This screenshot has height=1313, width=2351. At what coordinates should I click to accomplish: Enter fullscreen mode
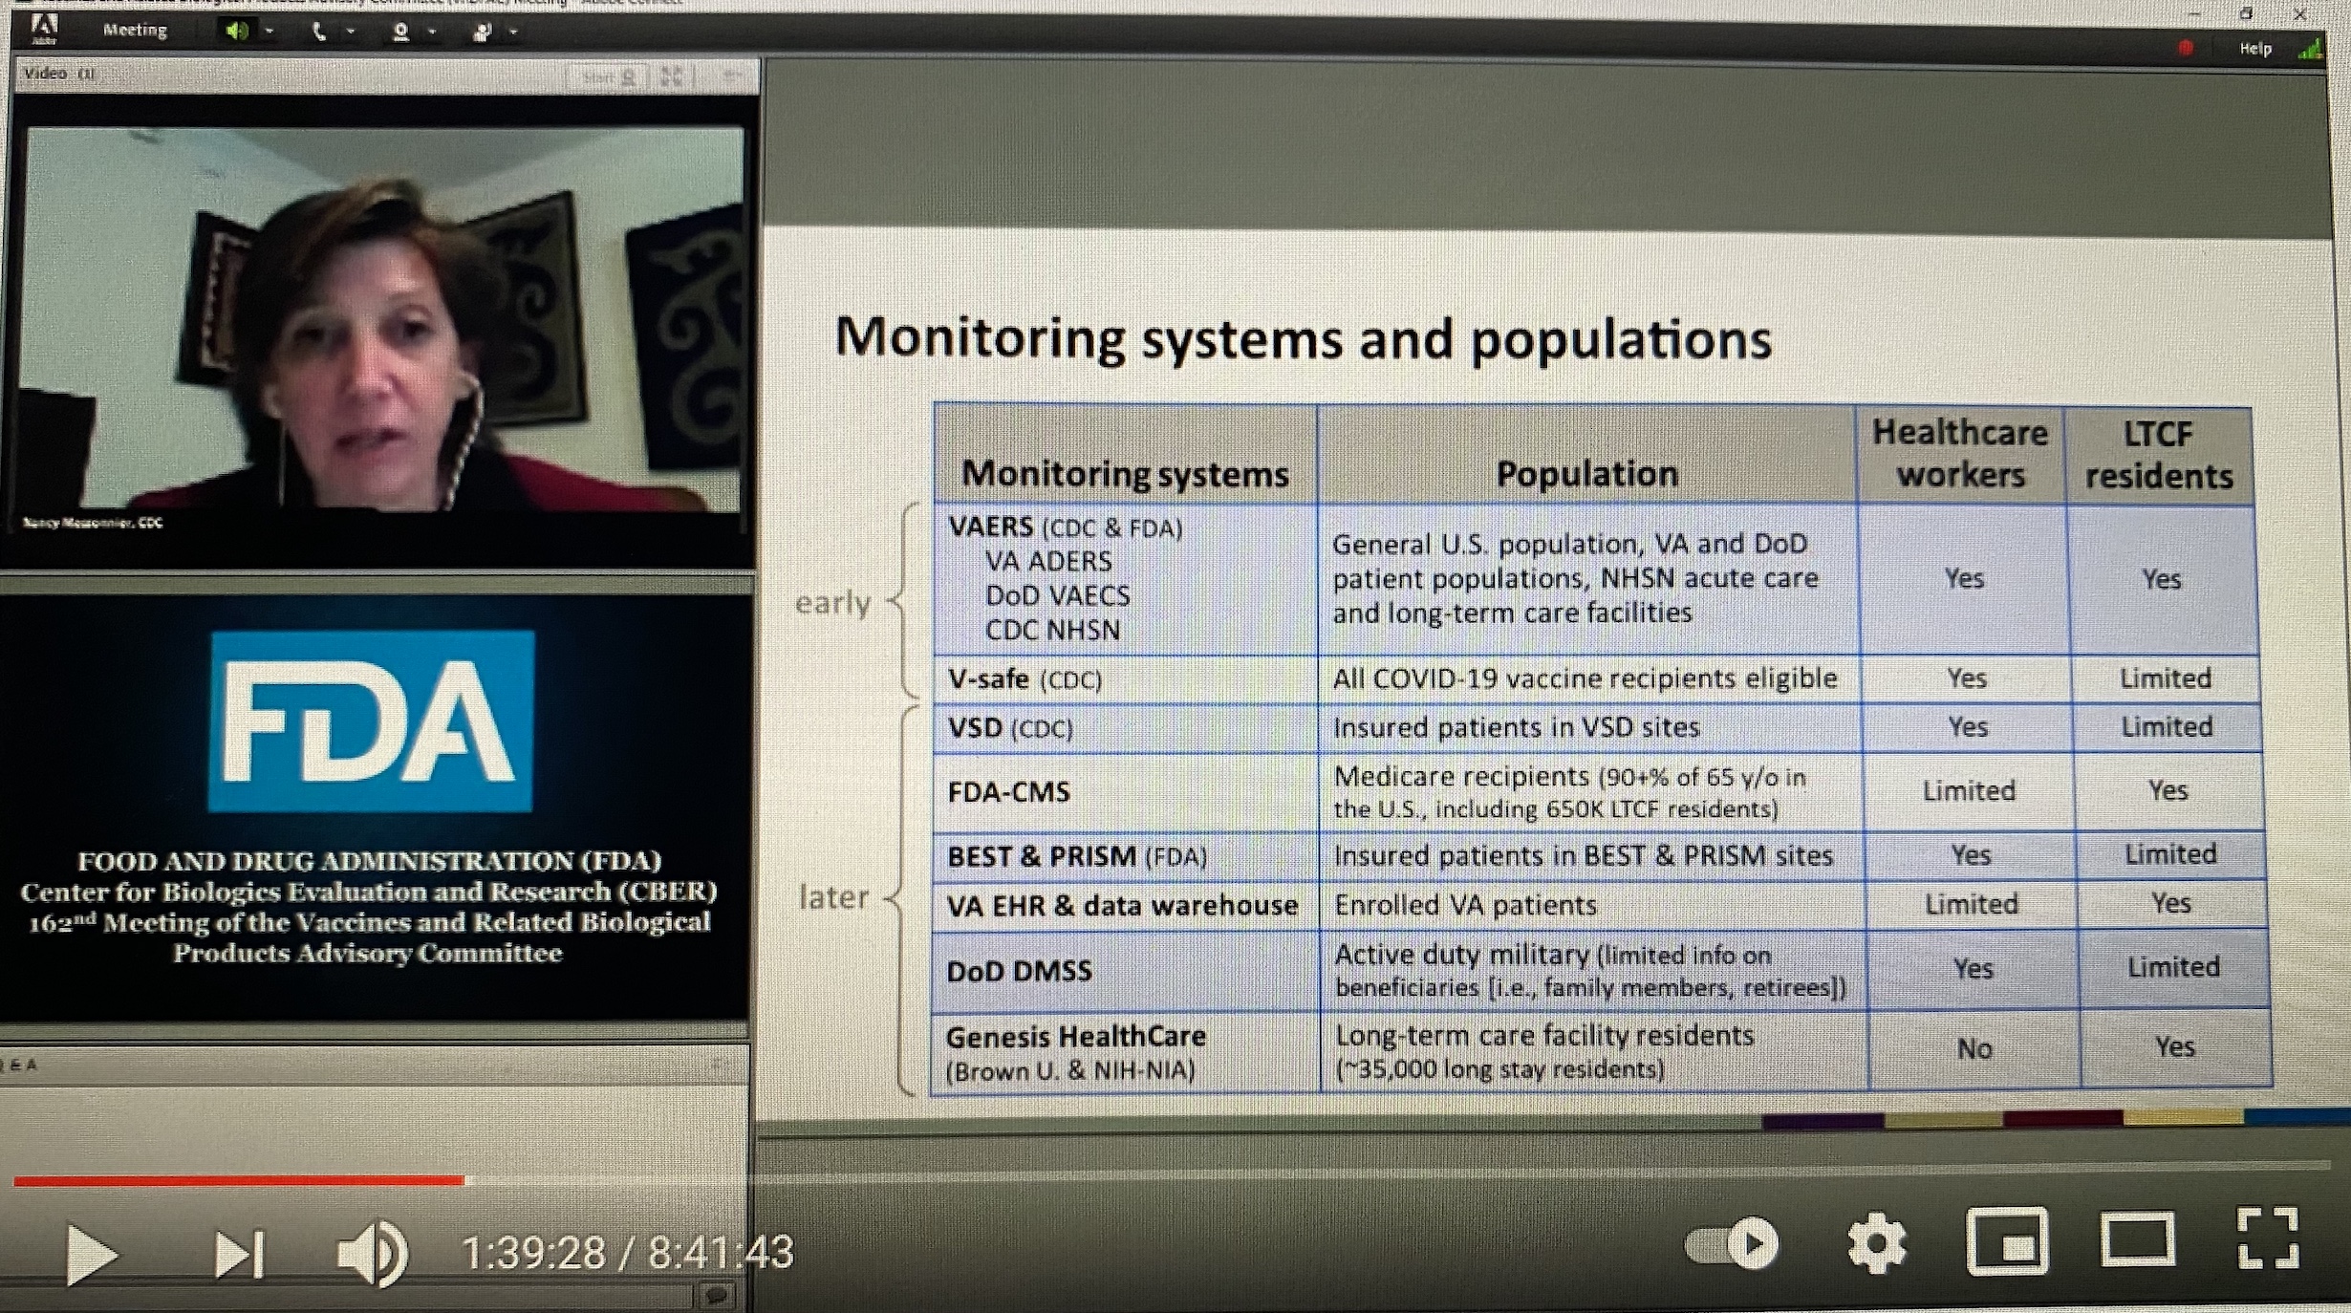pyautogui.click(x=2267, y=1239)
